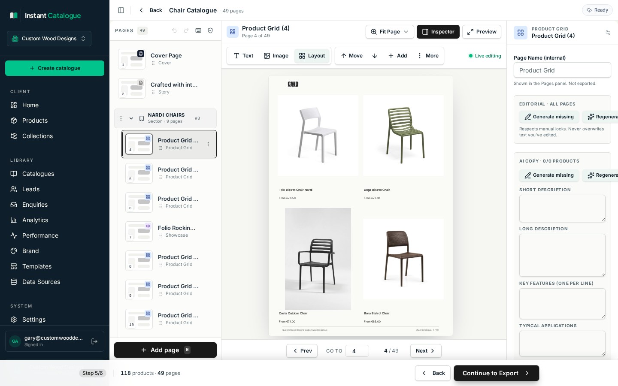
Task: Click the sliders icon in Product Grid inspector header
Action: coord(608,33)
